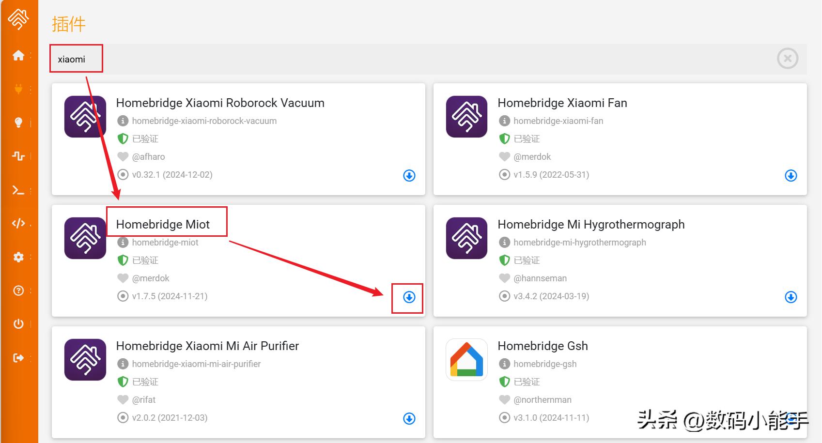Install the Homebridge Mi Hygrothermograph plugin

point(791,297)
